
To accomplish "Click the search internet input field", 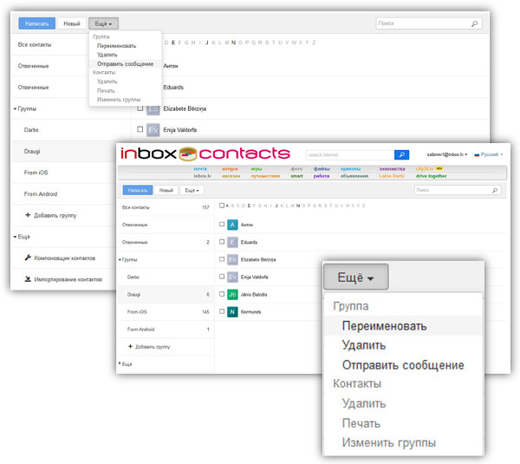I will point(350,154).
